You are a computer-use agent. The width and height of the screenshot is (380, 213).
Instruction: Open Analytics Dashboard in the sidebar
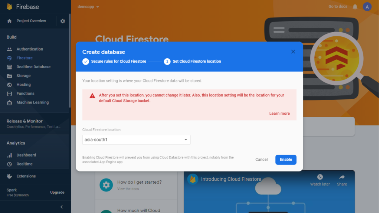[x=26, y=155]
